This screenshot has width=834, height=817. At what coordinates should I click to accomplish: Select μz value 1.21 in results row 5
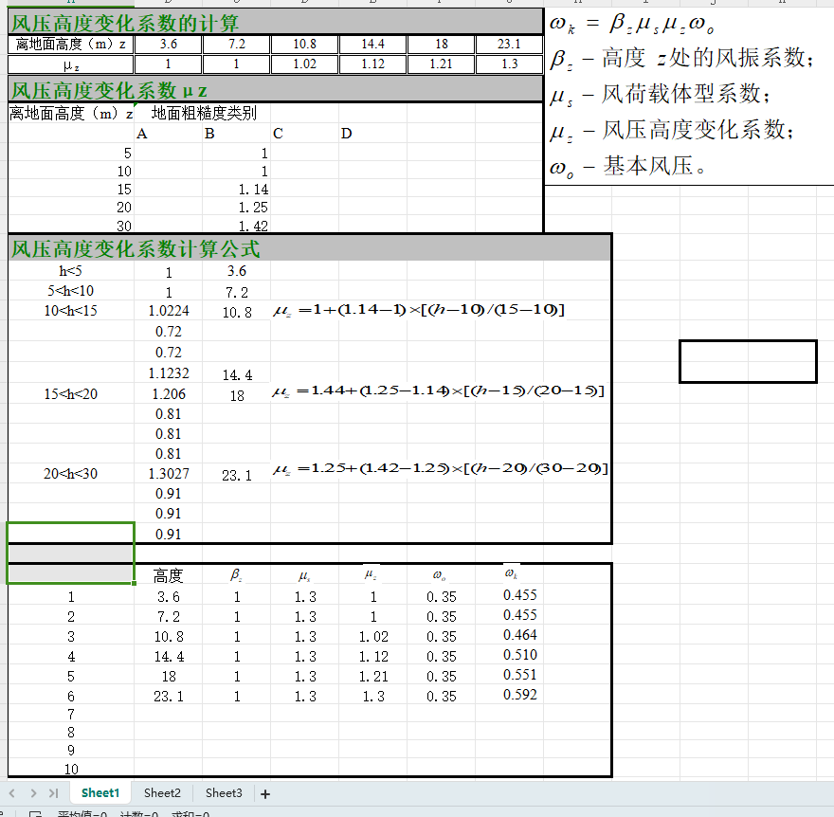(372, 676)
